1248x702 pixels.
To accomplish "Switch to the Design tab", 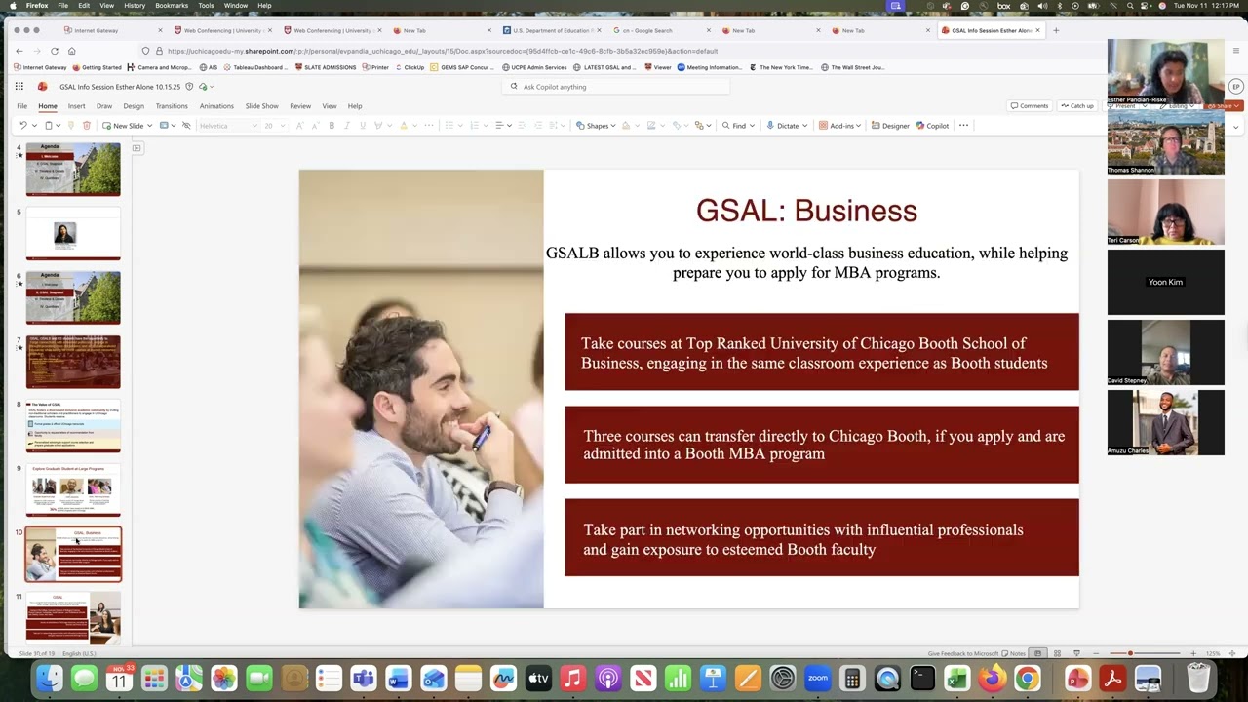I will (x=134, y=106).
